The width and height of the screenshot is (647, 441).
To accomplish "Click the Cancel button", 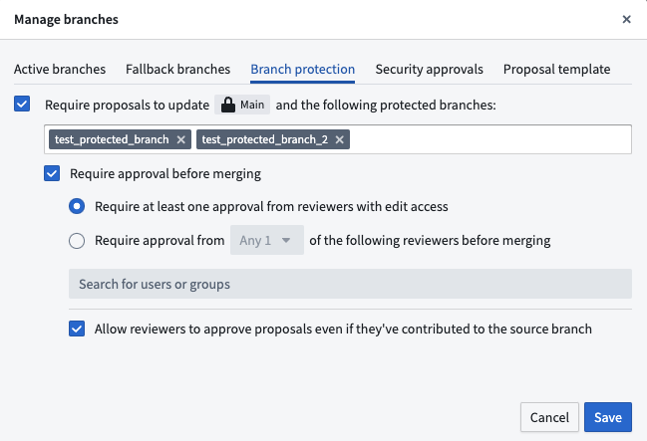I will coord(549,417).
